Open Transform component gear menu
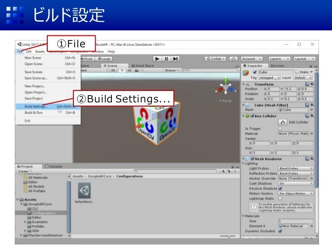 coord(312,84)
